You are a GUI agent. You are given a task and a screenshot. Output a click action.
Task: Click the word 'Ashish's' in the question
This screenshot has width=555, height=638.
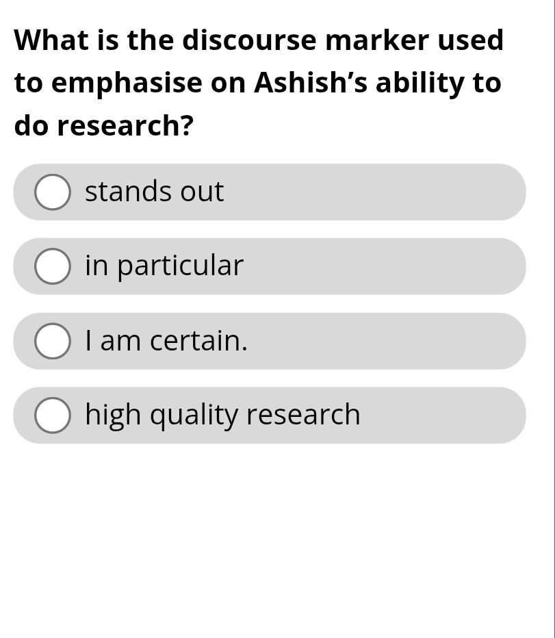tap(311, 83)
